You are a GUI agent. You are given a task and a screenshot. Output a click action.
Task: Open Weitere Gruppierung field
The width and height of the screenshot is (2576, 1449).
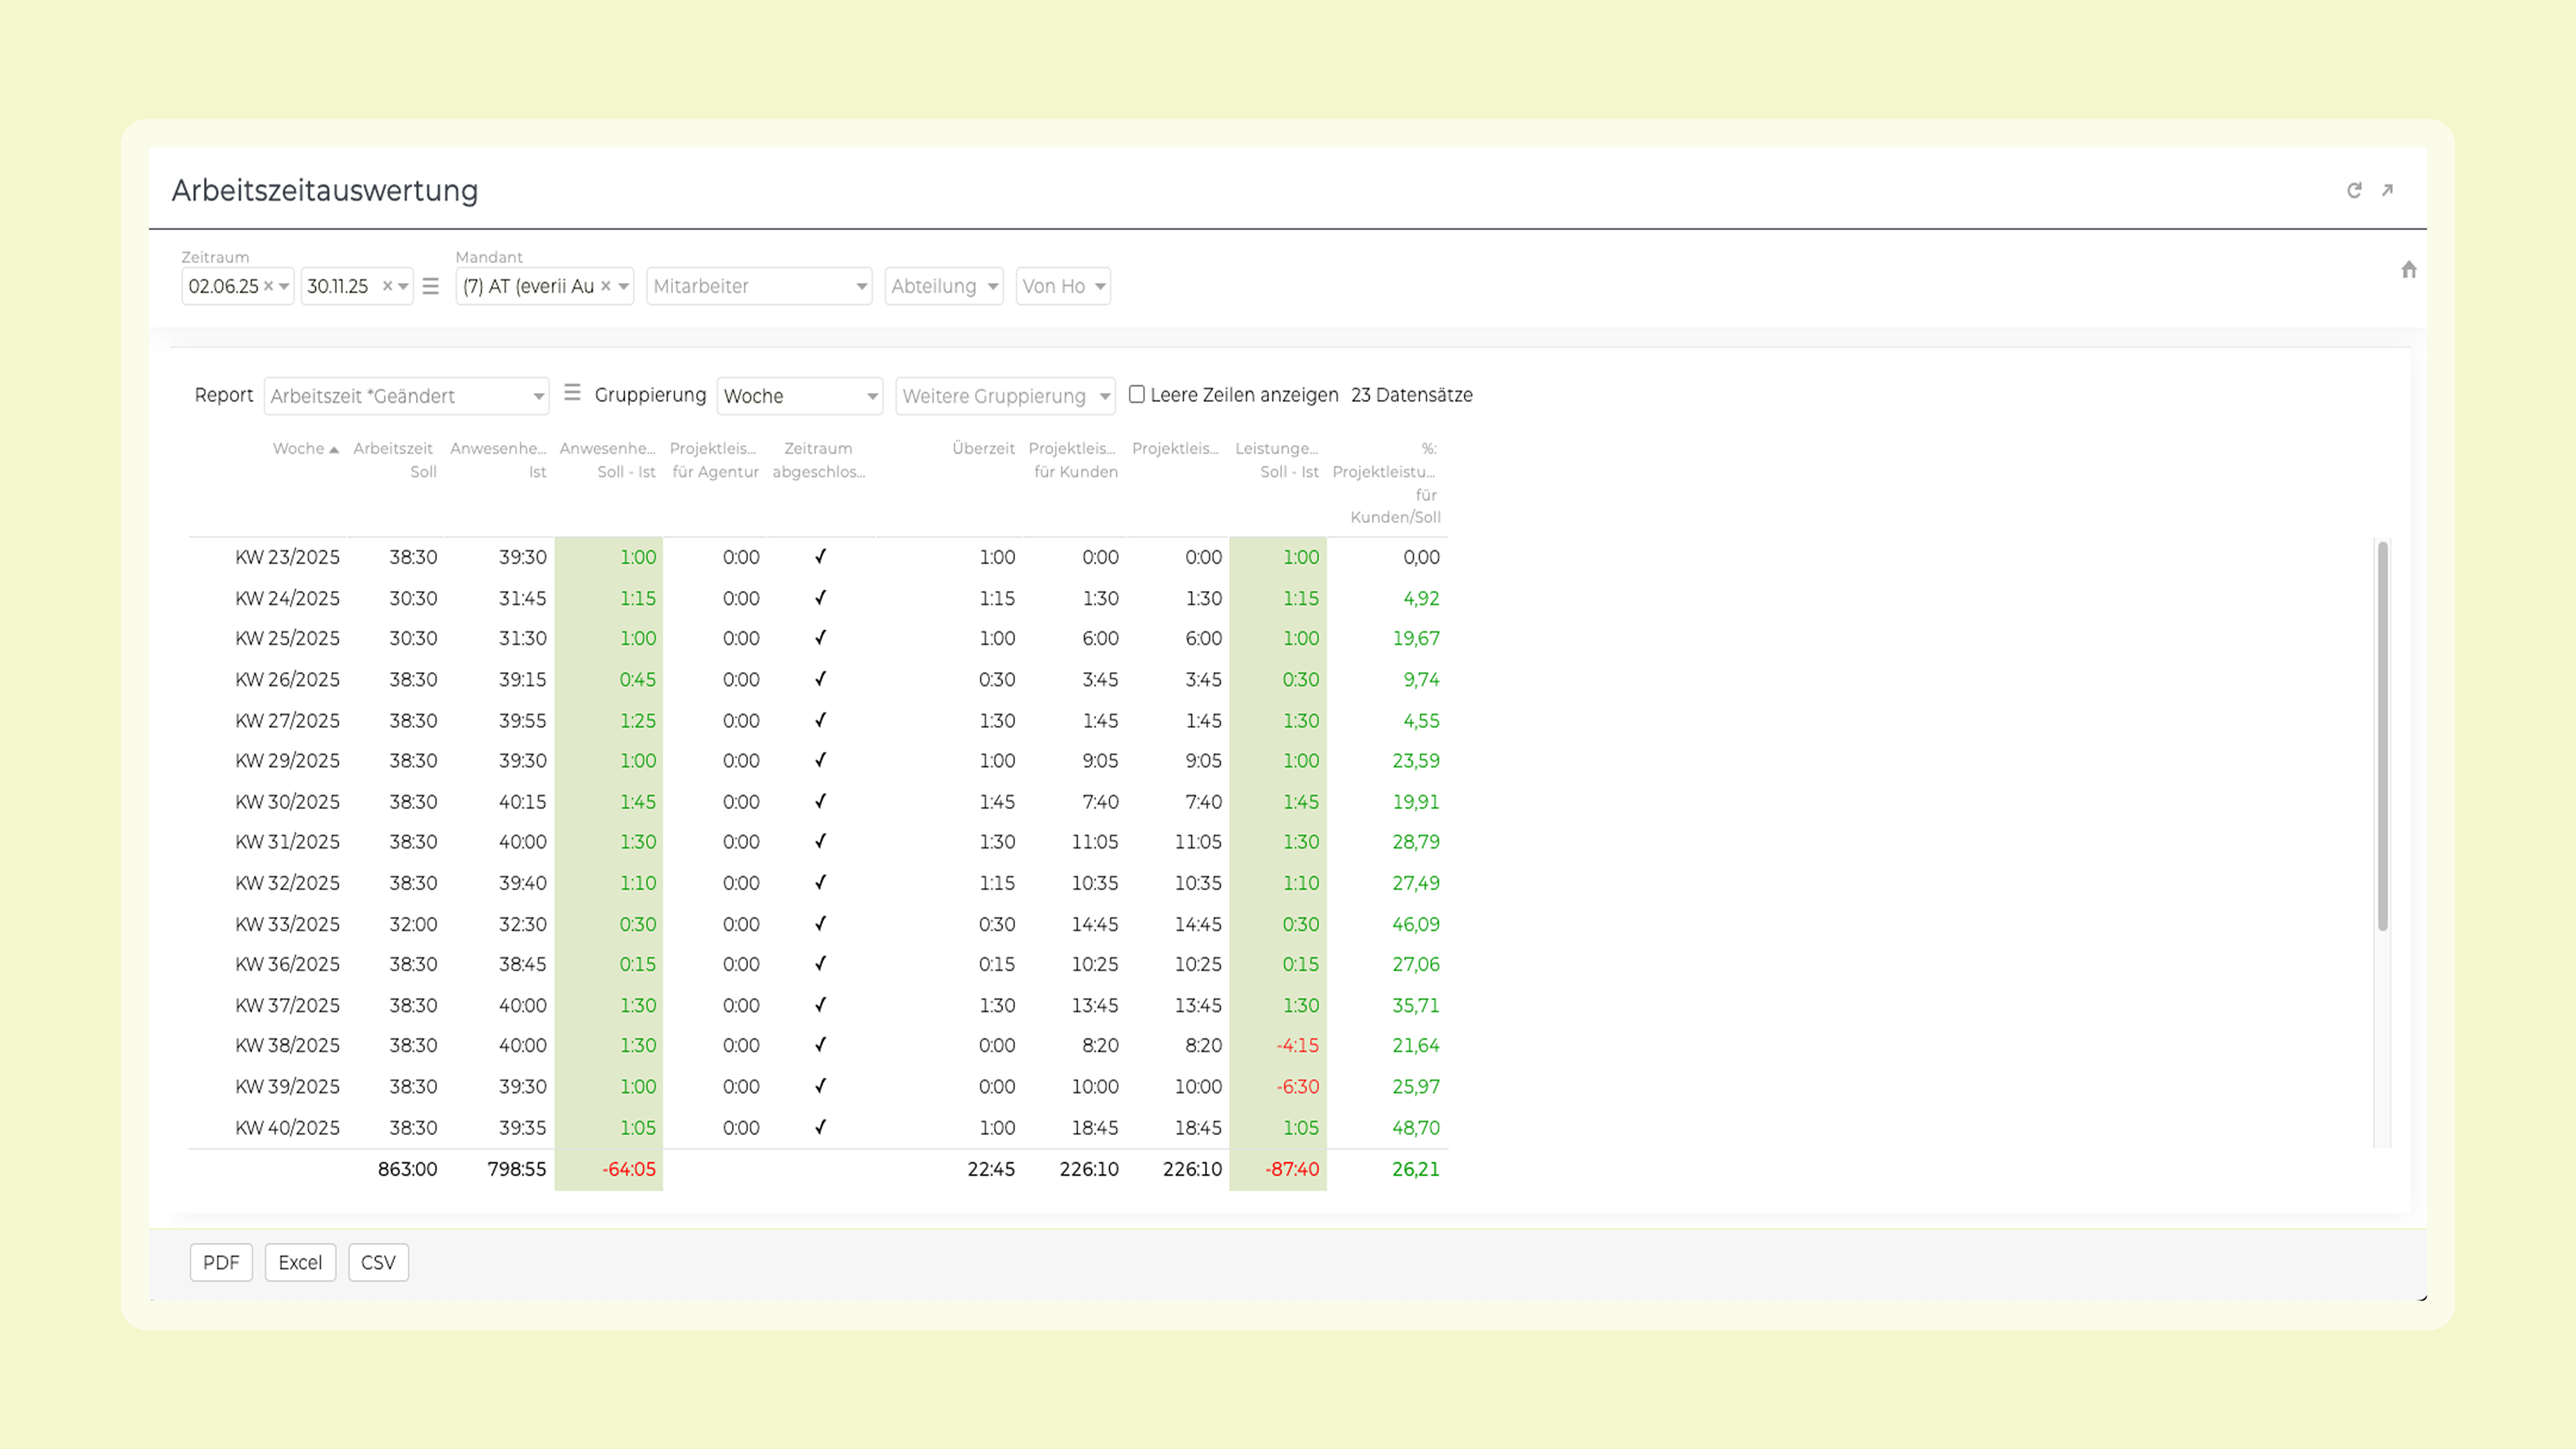pyautogui.click(x=1004, y=396)
